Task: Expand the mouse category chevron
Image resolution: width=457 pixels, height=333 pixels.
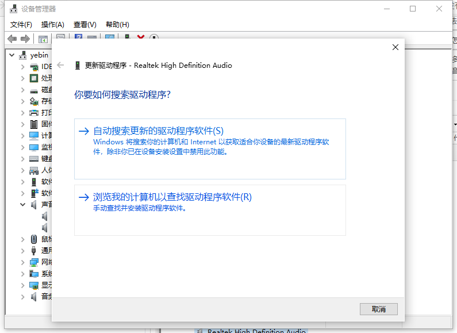Action: coord(23,239)
